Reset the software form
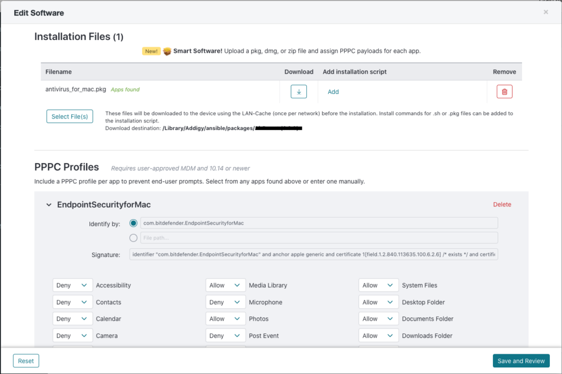This screenshot has height=374, width=562. [26, 361]
